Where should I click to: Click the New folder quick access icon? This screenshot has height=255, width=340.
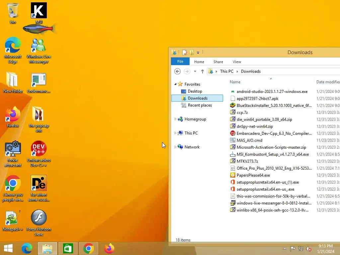192,52
